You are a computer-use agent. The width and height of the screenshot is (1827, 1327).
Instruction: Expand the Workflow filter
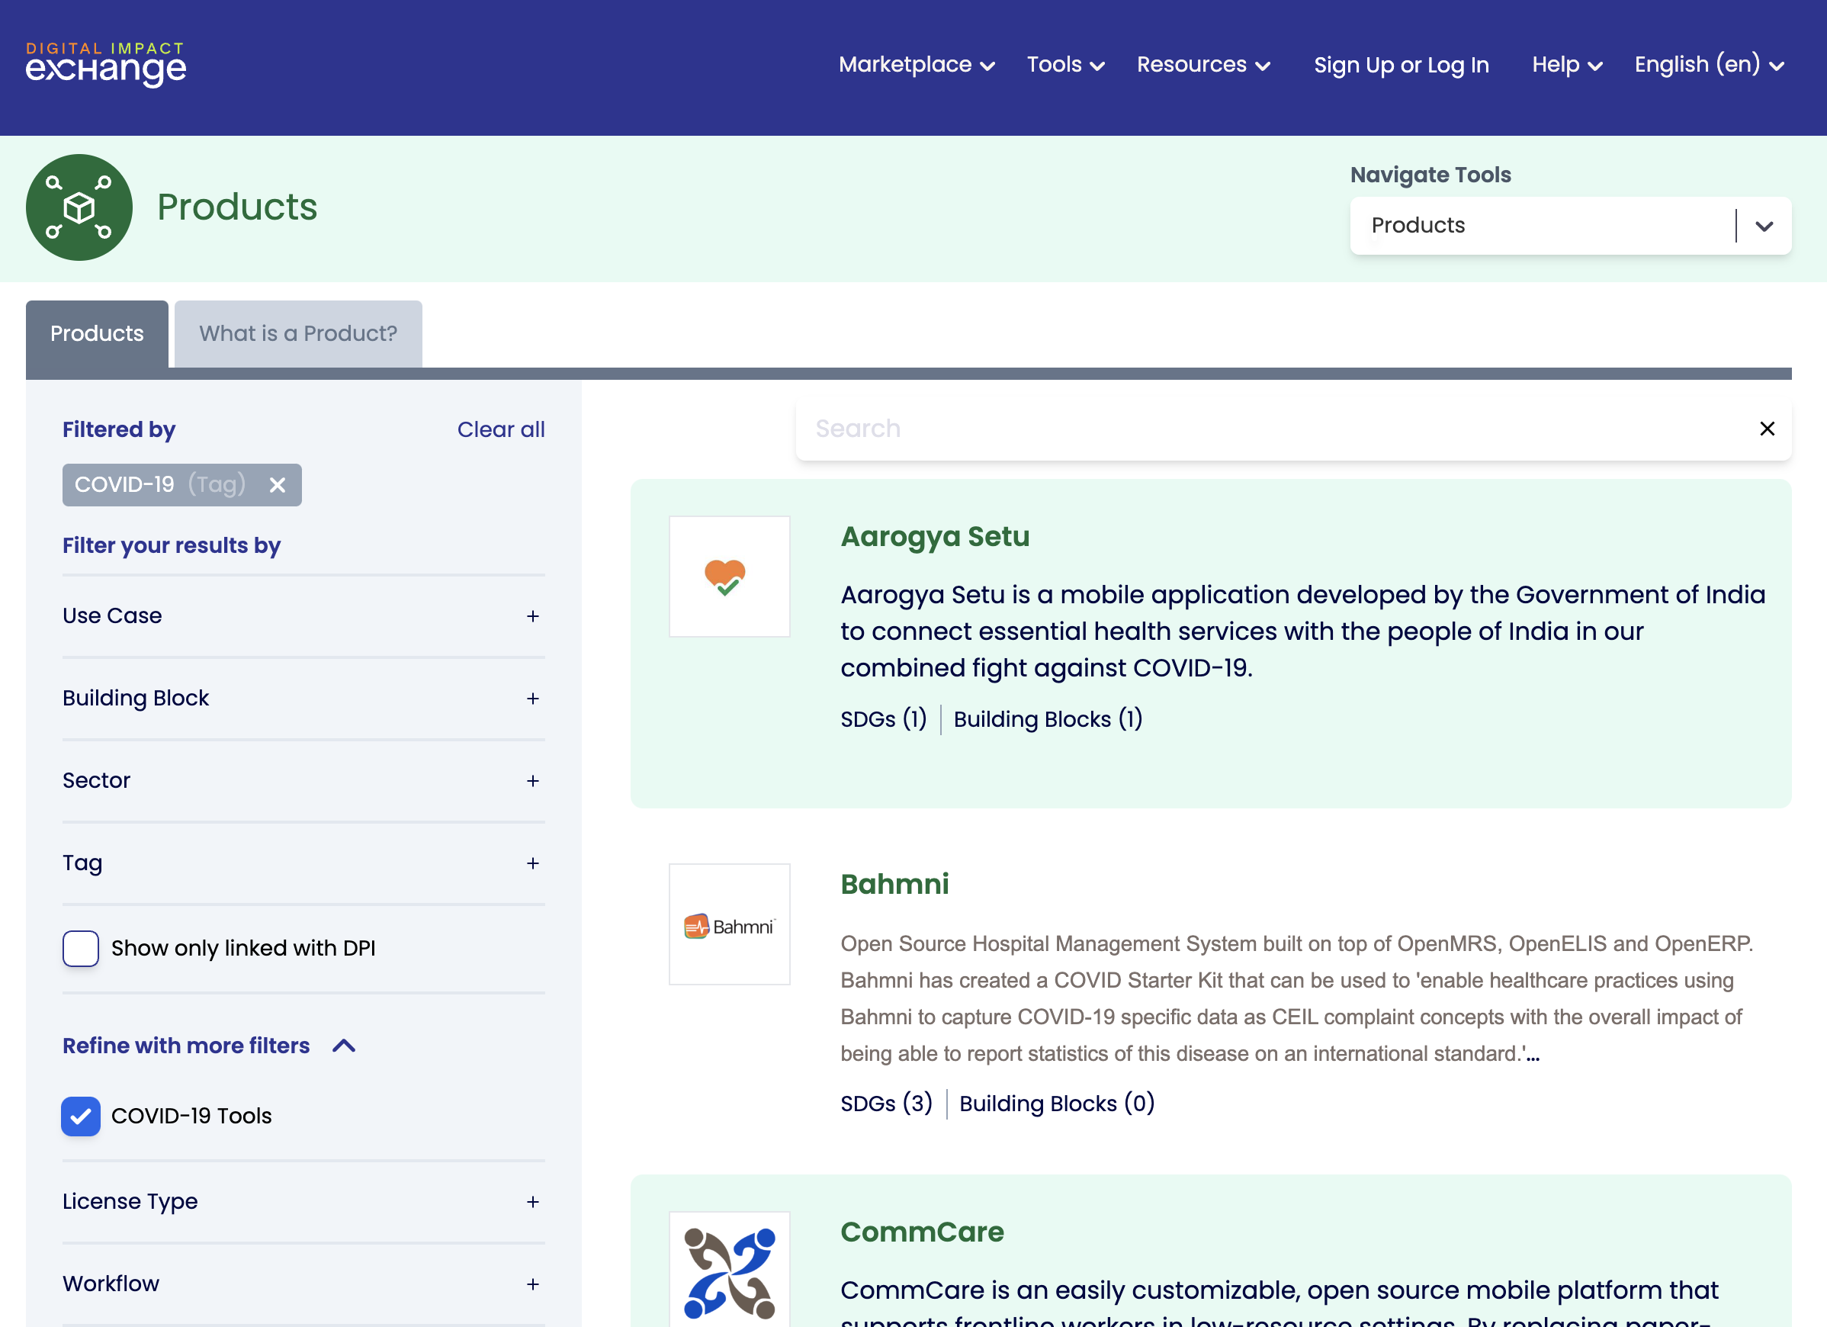pos(303,1284)
